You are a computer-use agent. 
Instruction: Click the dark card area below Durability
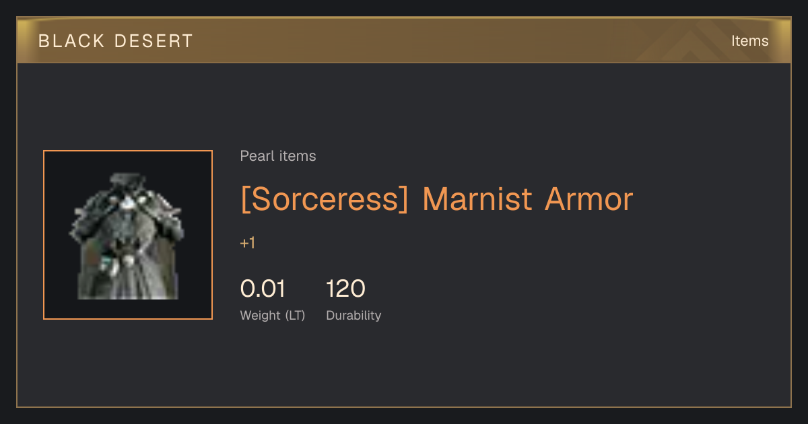[x=353, y=367]
